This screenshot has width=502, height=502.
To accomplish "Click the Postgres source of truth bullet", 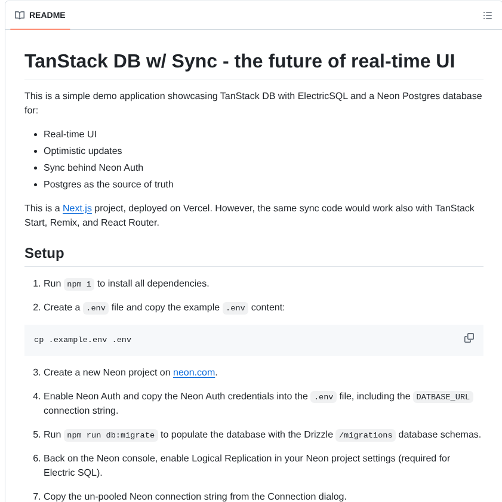I will (x=108, y=184).
